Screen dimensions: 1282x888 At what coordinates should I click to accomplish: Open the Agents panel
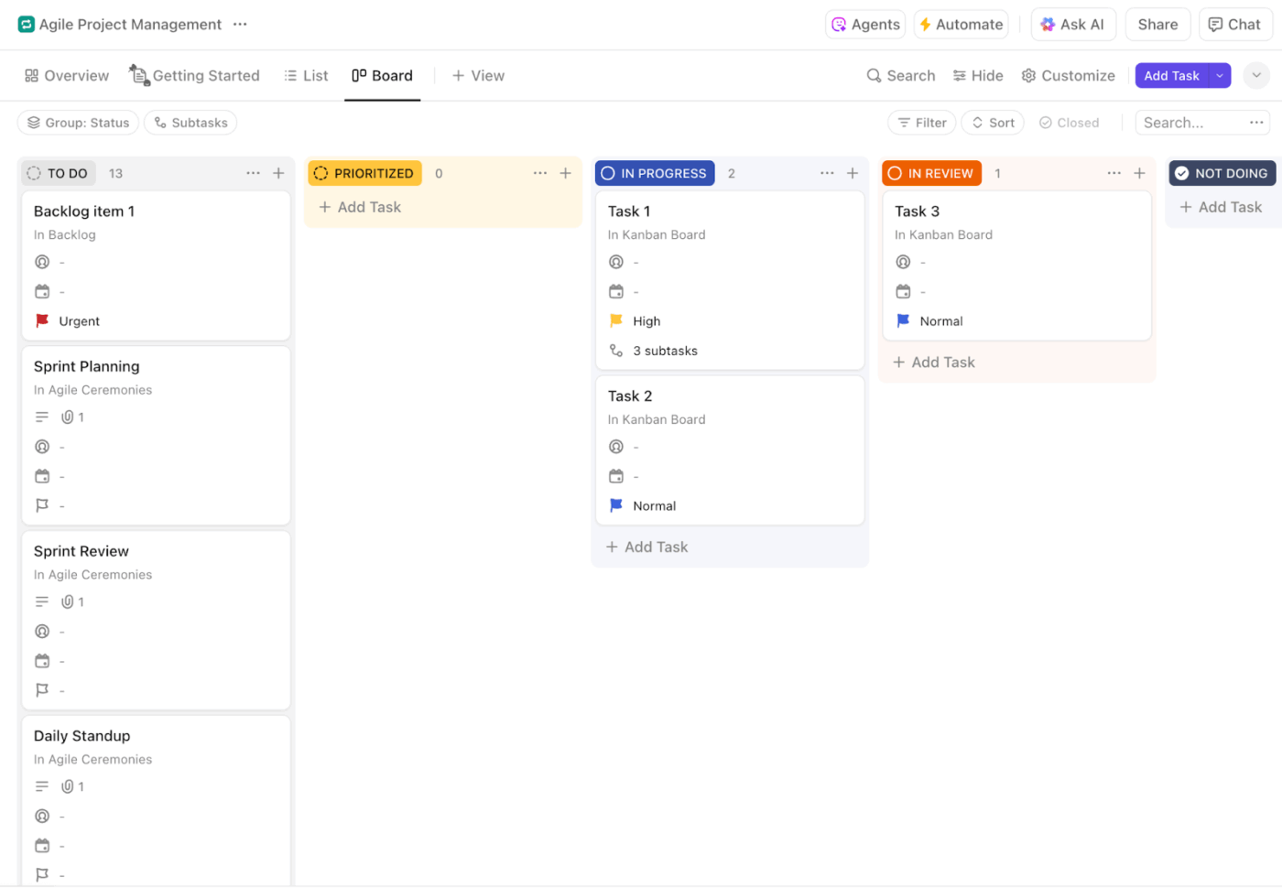point(864,24)
